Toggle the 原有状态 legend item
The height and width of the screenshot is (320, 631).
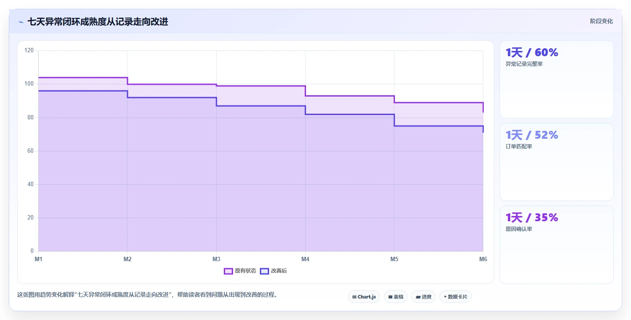(240, 271)
